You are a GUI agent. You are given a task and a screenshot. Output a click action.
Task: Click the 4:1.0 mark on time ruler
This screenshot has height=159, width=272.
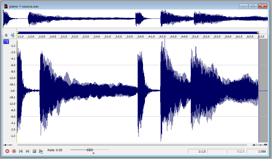(151, 37)
